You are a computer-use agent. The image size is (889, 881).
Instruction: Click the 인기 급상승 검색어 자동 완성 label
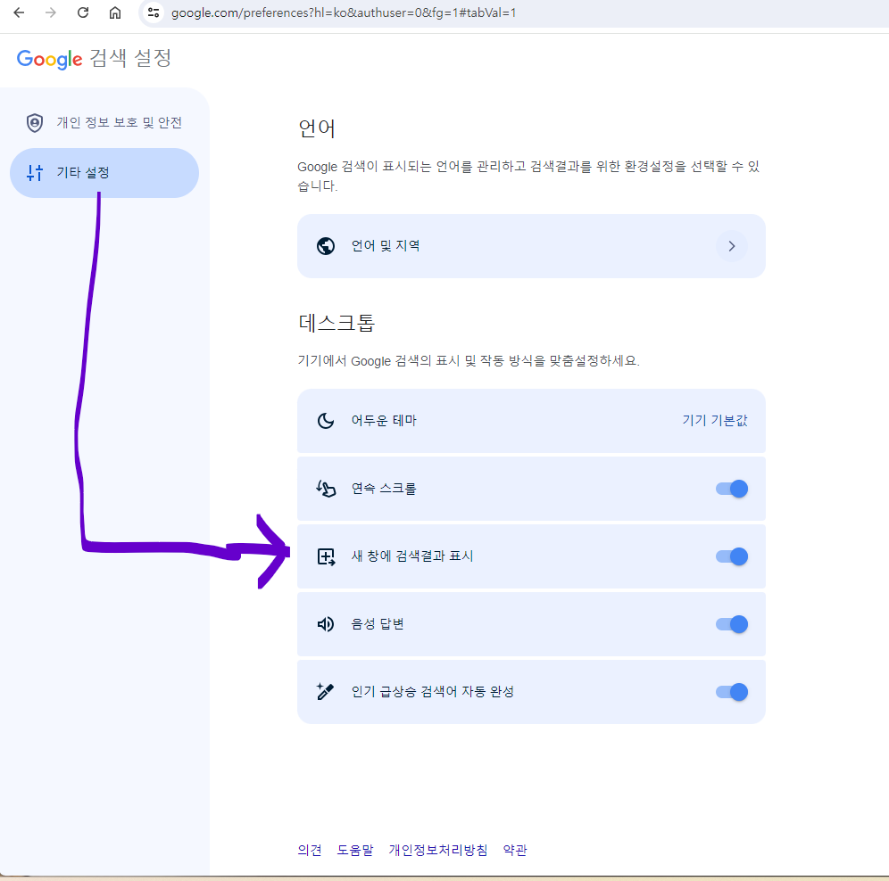tap(433, 691)
